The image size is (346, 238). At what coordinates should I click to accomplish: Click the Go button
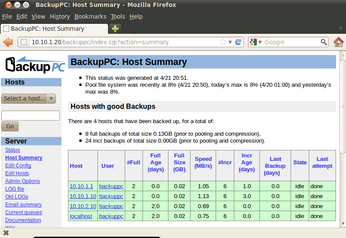pyautogui.click(x=10, y=127)
